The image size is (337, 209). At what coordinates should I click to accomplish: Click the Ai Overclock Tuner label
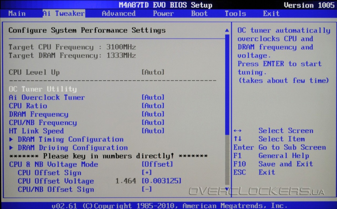pyautogui.click(x=47, y=97)
